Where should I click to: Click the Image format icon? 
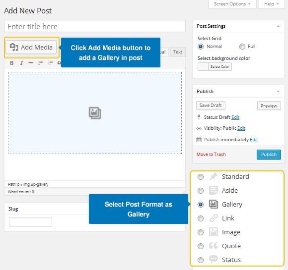click(x=214, y=232)
